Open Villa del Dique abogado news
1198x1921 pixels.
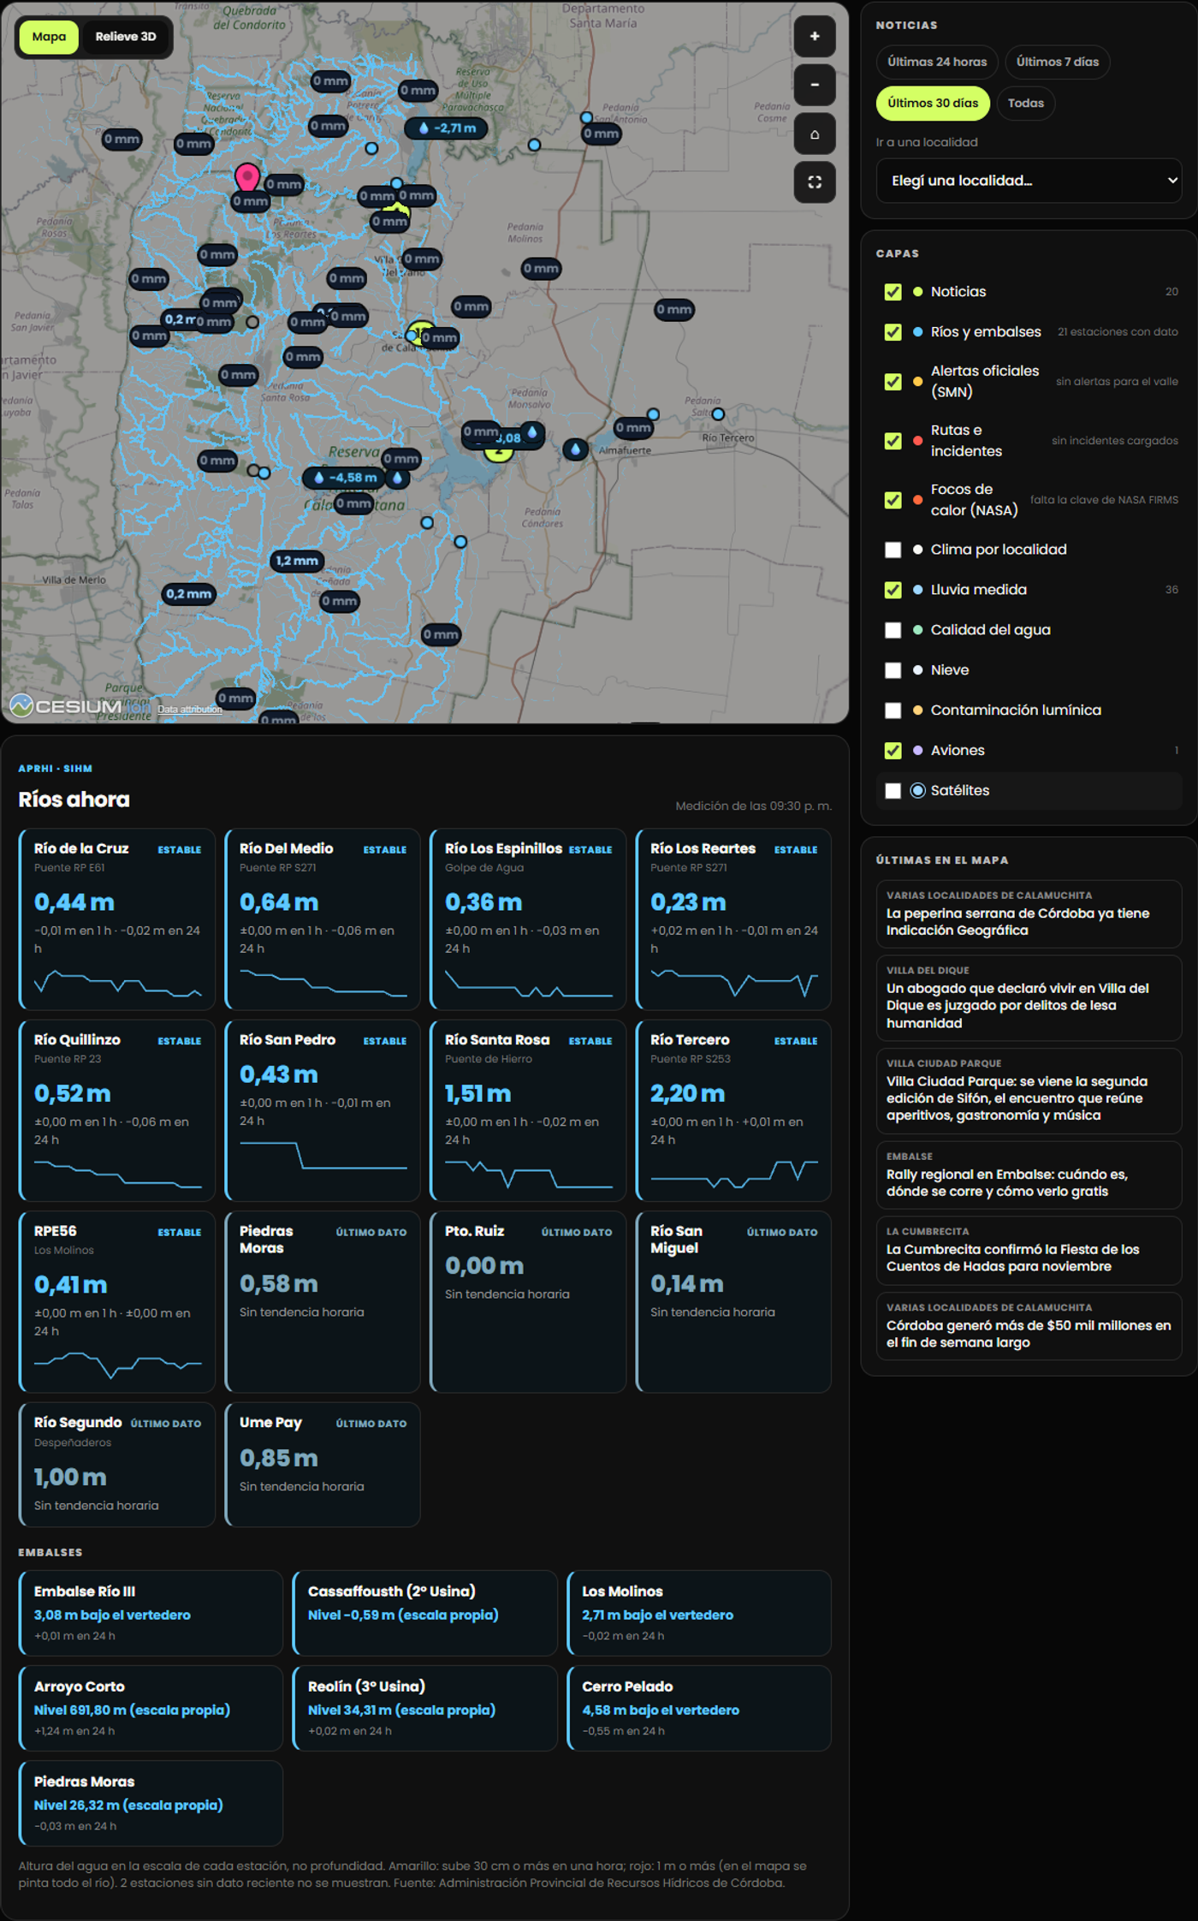(x=1029, y=998)
